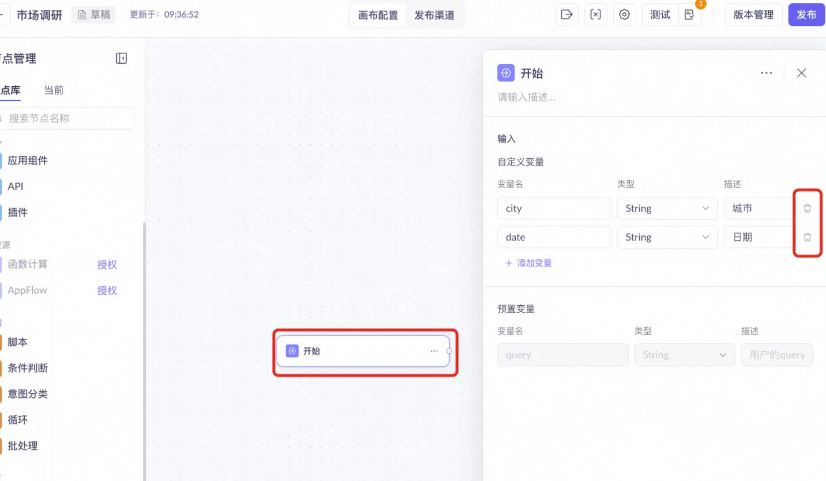Click 授权 link next to 函数计算
Screen dimensions: 826x481
107,264
